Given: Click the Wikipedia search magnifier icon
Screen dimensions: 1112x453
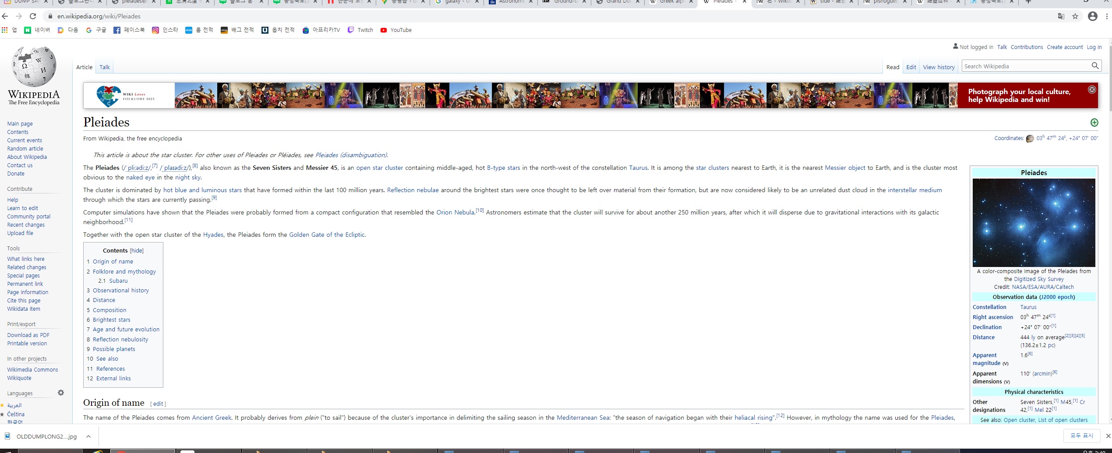Looking at the screenshot, I should click(x=1095, y=66).
